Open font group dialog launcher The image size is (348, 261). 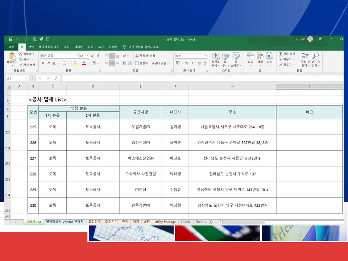tap(100, 71)
